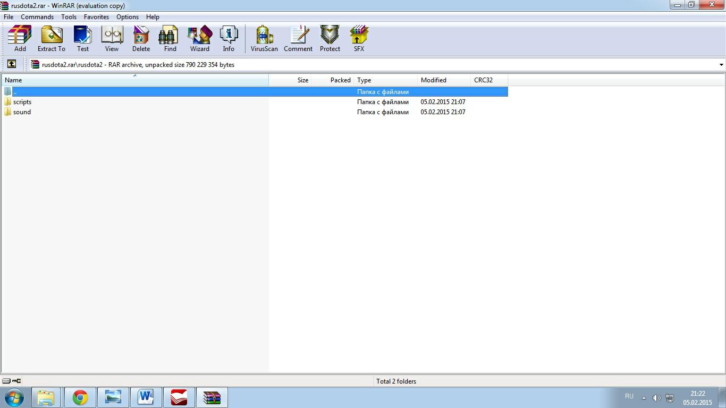Select the sound folder
This screenshot has height=408, width=726.
pyautogui.click(x=22, y=112)
